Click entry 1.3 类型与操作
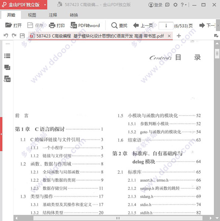The image size is (220, 221). tap(62, 196)
